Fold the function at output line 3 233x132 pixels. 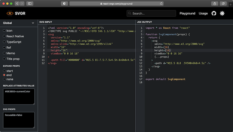(144, 34)
